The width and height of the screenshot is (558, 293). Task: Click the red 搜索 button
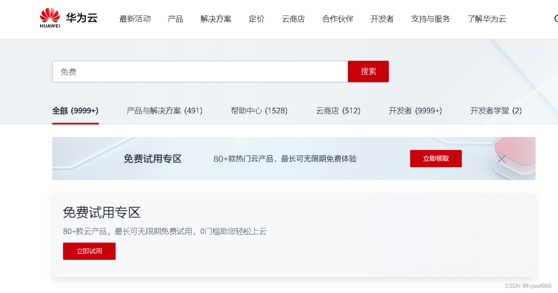click(368, 71)
